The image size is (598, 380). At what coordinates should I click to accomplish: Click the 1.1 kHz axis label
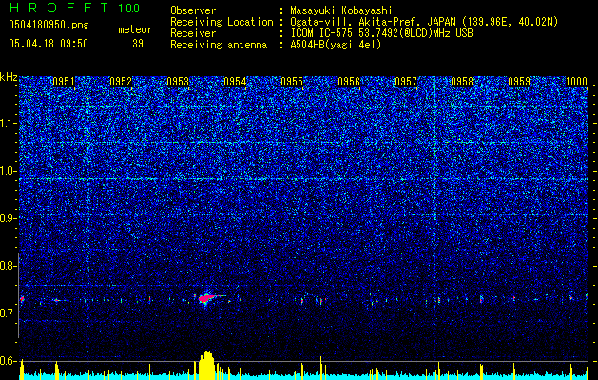pos(8,123)
